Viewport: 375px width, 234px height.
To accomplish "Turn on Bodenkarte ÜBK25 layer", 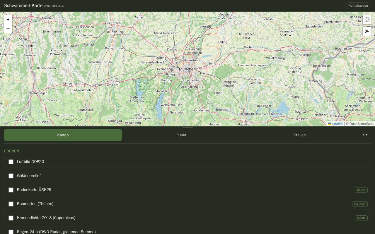I will 11,190.
